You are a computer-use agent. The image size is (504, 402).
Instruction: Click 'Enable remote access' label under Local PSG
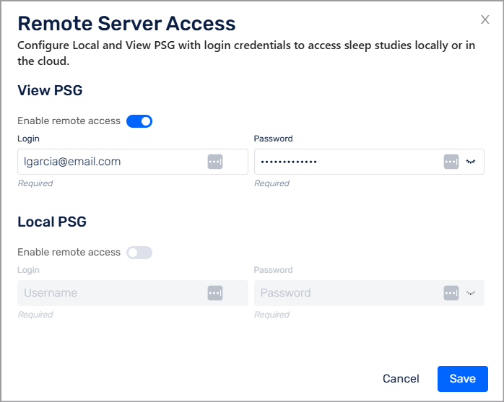pos(69,253)
